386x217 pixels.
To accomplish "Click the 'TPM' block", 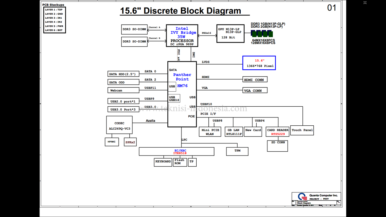I will [x=237, y=151].
